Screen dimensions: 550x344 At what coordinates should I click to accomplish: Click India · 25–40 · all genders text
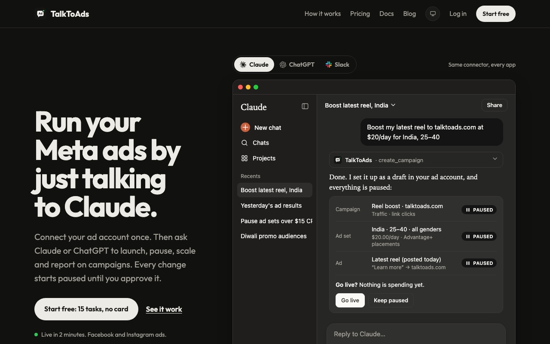pyautogui.click(x=406, y=229)
